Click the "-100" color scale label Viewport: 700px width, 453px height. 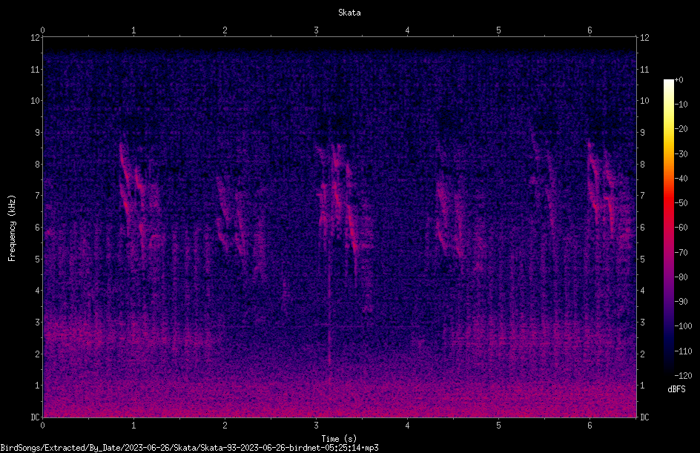point(683,326)
